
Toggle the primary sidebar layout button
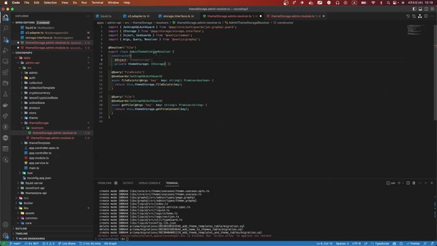tap(414, 9)
